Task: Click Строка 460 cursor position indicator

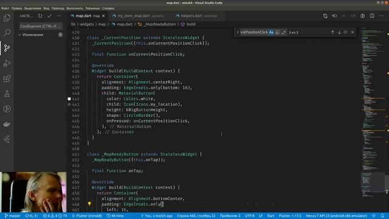Action: coord(196,216)
